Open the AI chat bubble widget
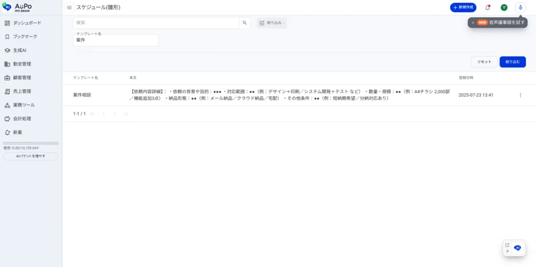The height and width of the screenshot is (267, 536). [518, 248]
